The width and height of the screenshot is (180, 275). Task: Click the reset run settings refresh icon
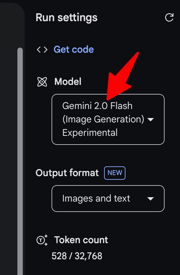pos(169,17)
